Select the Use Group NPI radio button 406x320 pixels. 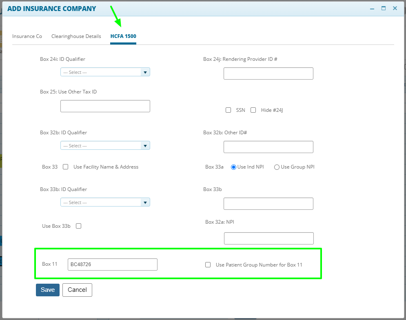(x=277, y=167)
